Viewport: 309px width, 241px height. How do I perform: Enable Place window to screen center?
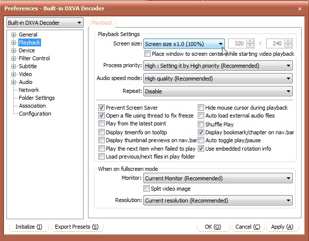coord(147,53)
